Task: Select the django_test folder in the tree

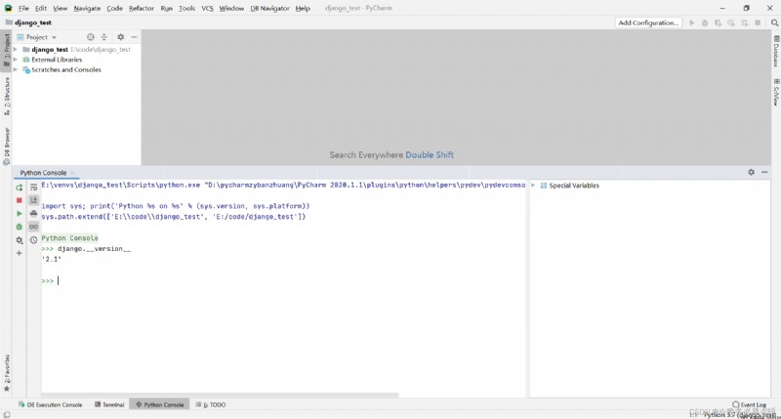Action: point(50,50)
